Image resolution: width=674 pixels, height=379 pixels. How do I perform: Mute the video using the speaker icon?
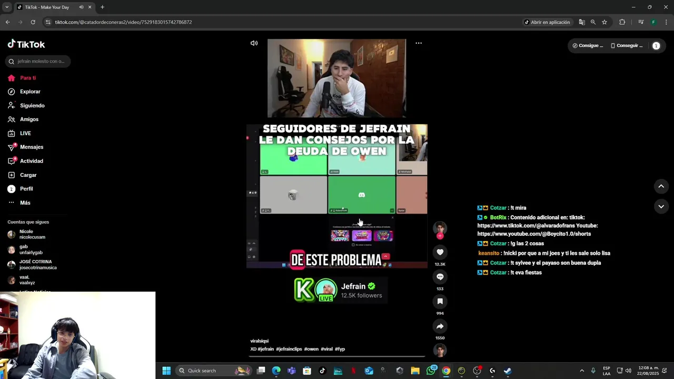point(254,43)
